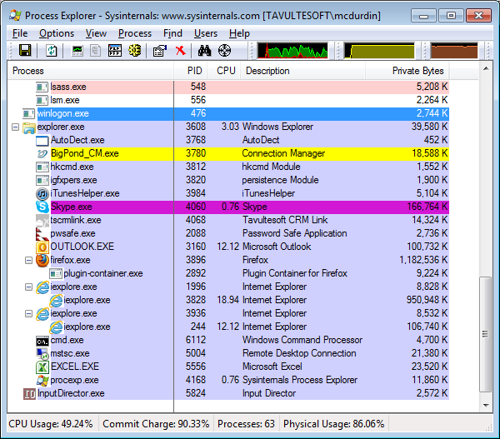Toggle the lower pane toolbar icon
This screenshot has width=500, height=439.
coord(115,50)
